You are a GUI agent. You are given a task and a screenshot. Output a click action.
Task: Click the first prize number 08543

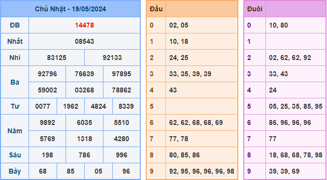tap(85, 41)
